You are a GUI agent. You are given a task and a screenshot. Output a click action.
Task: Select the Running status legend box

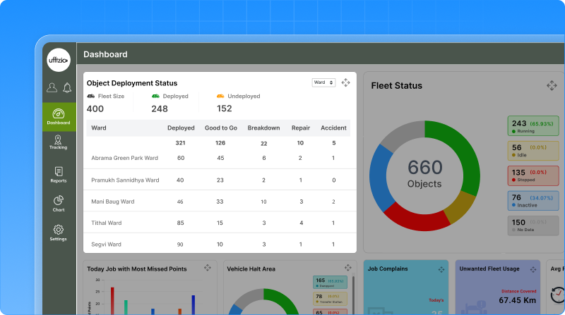pos(533,126)
